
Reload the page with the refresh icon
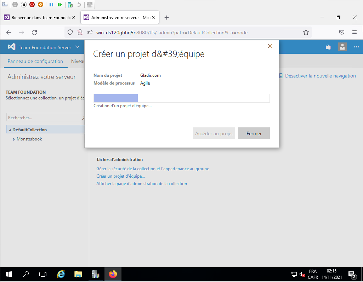click(x=34, y=33)
